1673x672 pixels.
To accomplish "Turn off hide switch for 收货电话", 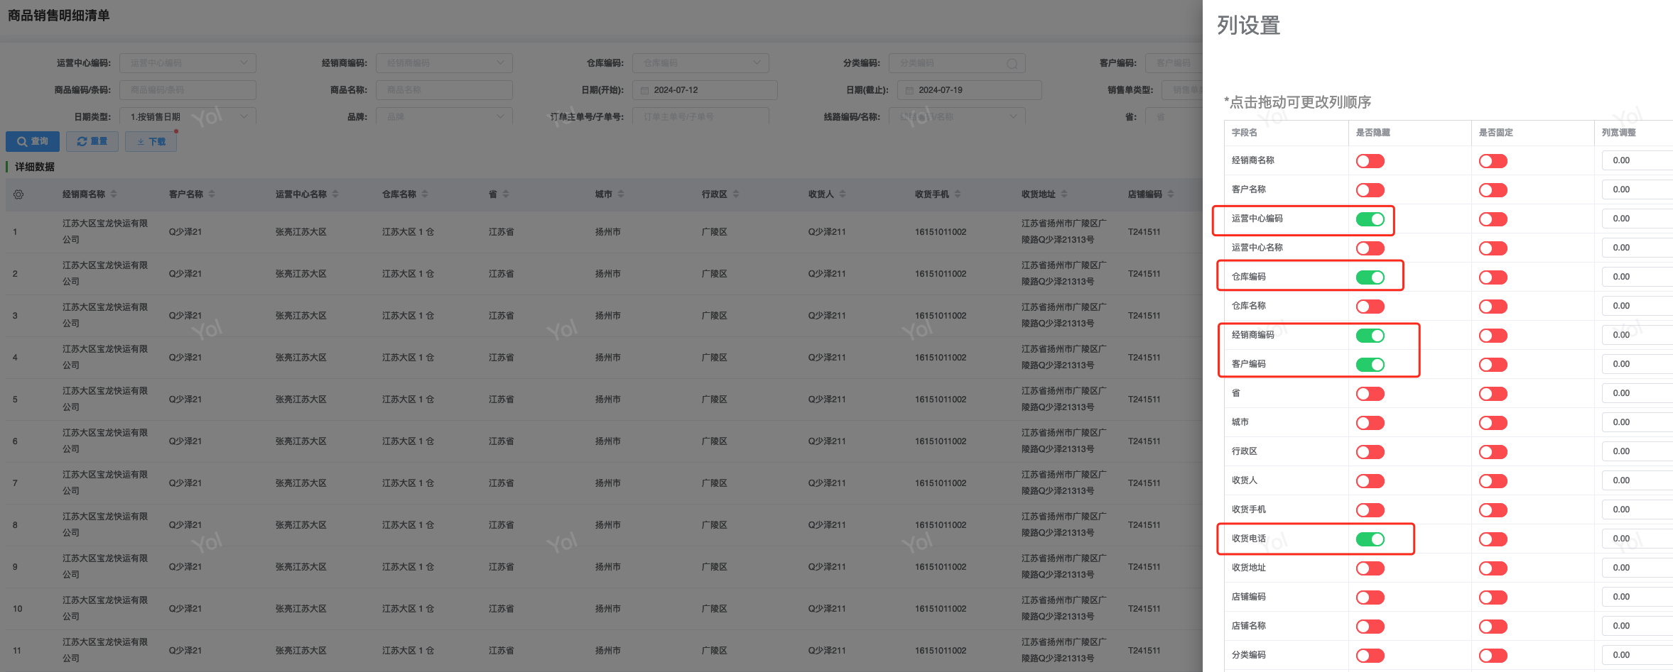I will tap(1370, 539).
